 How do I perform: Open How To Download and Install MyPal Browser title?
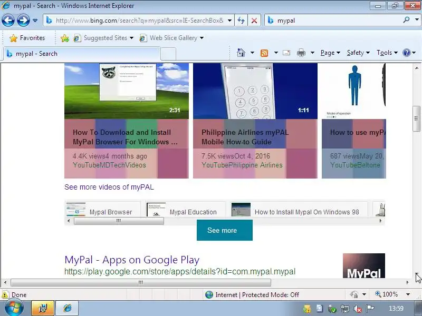point(125,137)
